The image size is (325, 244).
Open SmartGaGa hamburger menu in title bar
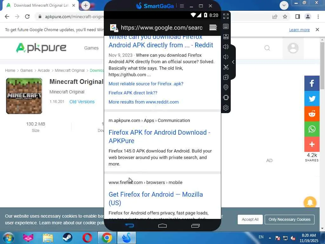[x=182, y=6]
